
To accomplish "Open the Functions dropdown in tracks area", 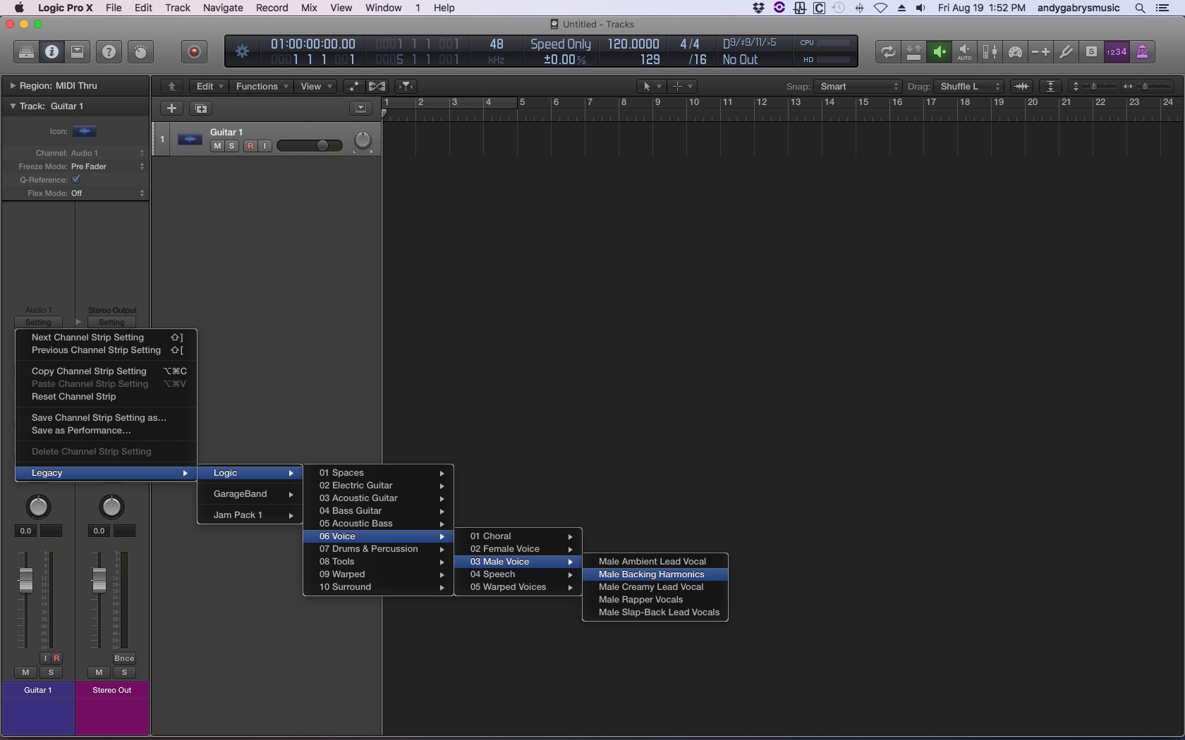I will [x=262, y=86].
